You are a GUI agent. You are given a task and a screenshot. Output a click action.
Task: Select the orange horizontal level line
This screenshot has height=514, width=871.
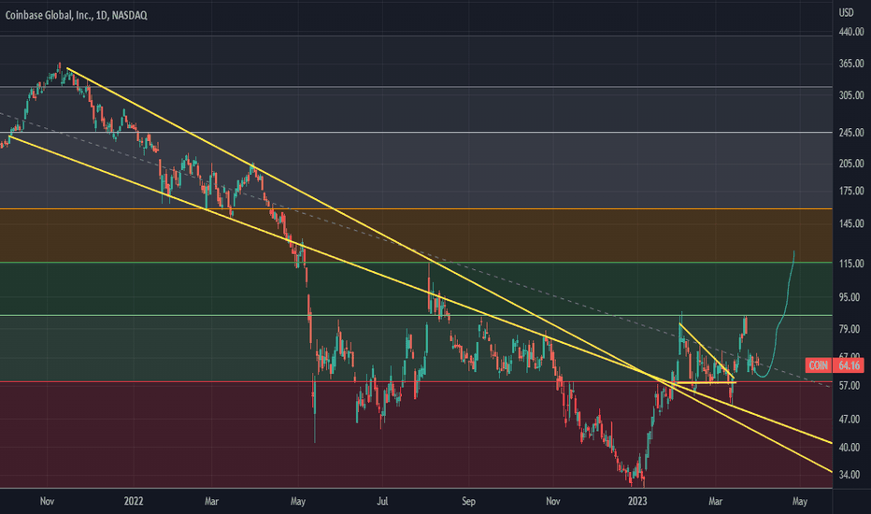tap(416, 209)
